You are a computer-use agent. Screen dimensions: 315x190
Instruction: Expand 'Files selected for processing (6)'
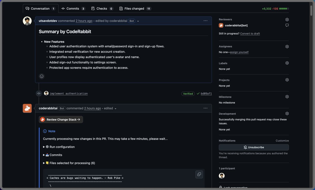(x=69, y=163)
